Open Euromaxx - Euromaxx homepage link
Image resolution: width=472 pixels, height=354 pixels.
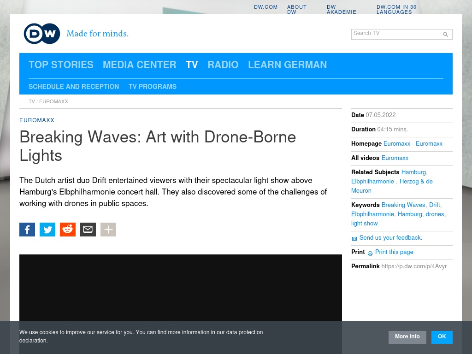[x=413, y=144]
